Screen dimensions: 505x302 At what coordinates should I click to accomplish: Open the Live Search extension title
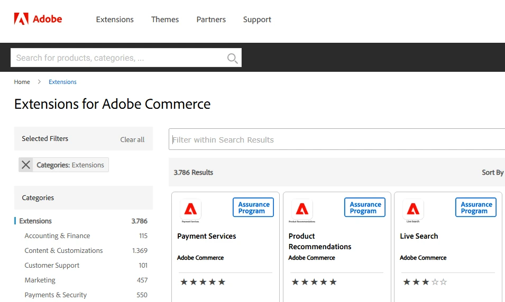(x=419, y=236)
